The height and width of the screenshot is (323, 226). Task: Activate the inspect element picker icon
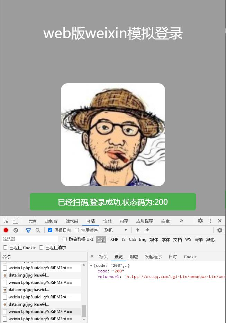6,221
